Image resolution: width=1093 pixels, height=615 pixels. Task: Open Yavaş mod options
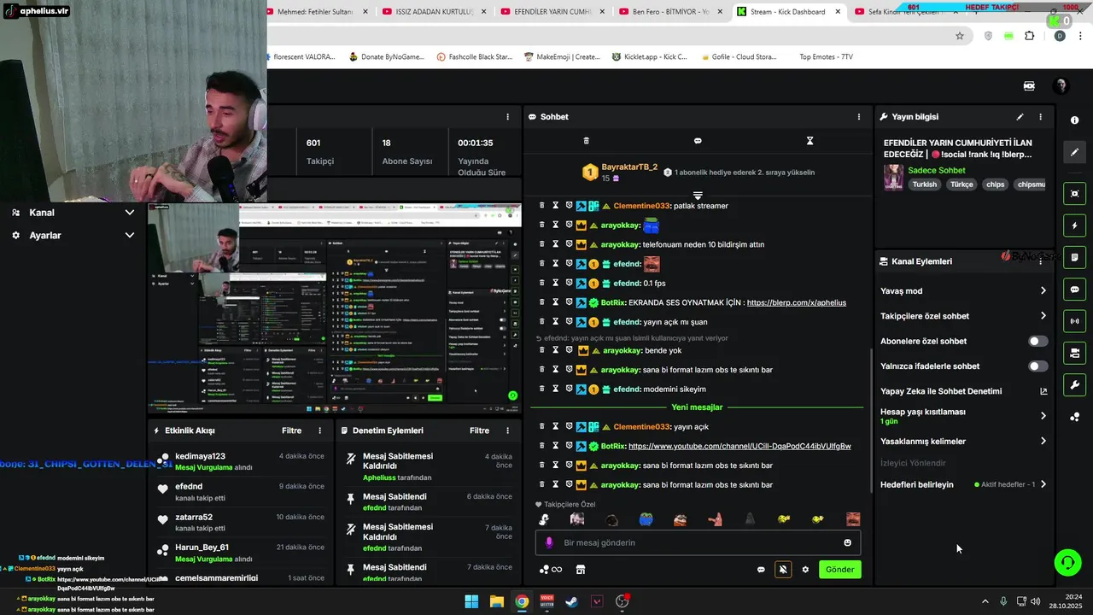(964, 291)
